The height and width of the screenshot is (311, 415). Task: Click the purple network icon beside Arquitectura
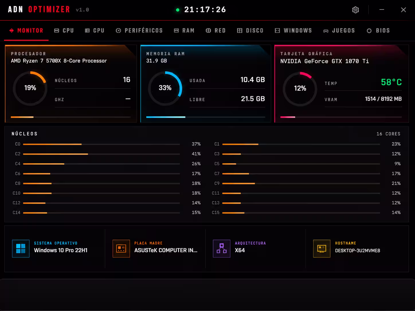click(222, 249)
